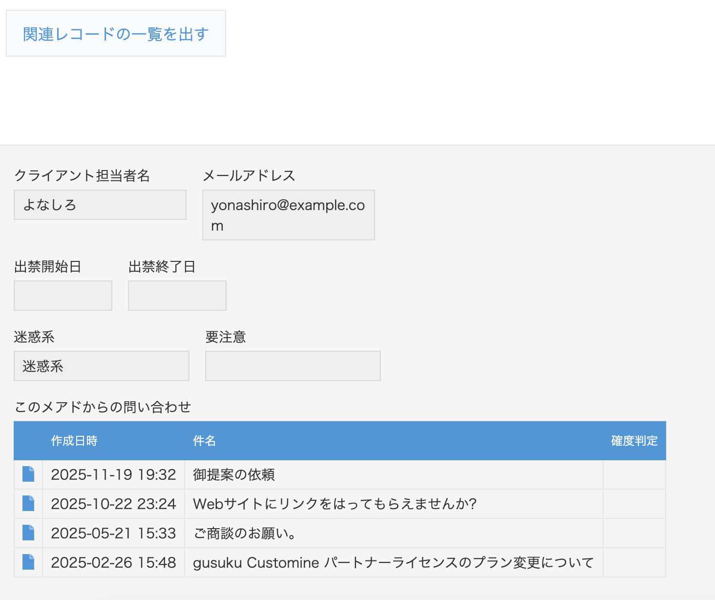This screenshot has height=600, width=715.
Task: Open record icon for ご商談のお願い row
Action: (x=28, y=533)
